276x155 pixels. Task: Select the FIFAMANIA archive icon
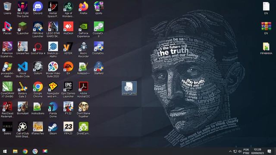pos(266,48)
